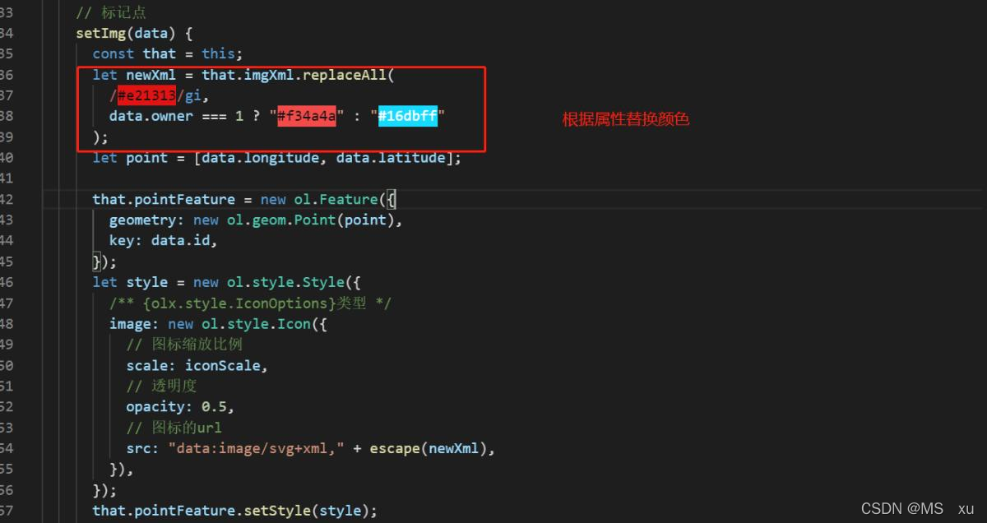Click the olx.style.IconOptions comment
Viewport: 987px width, 523px height.
pos(250,303)
